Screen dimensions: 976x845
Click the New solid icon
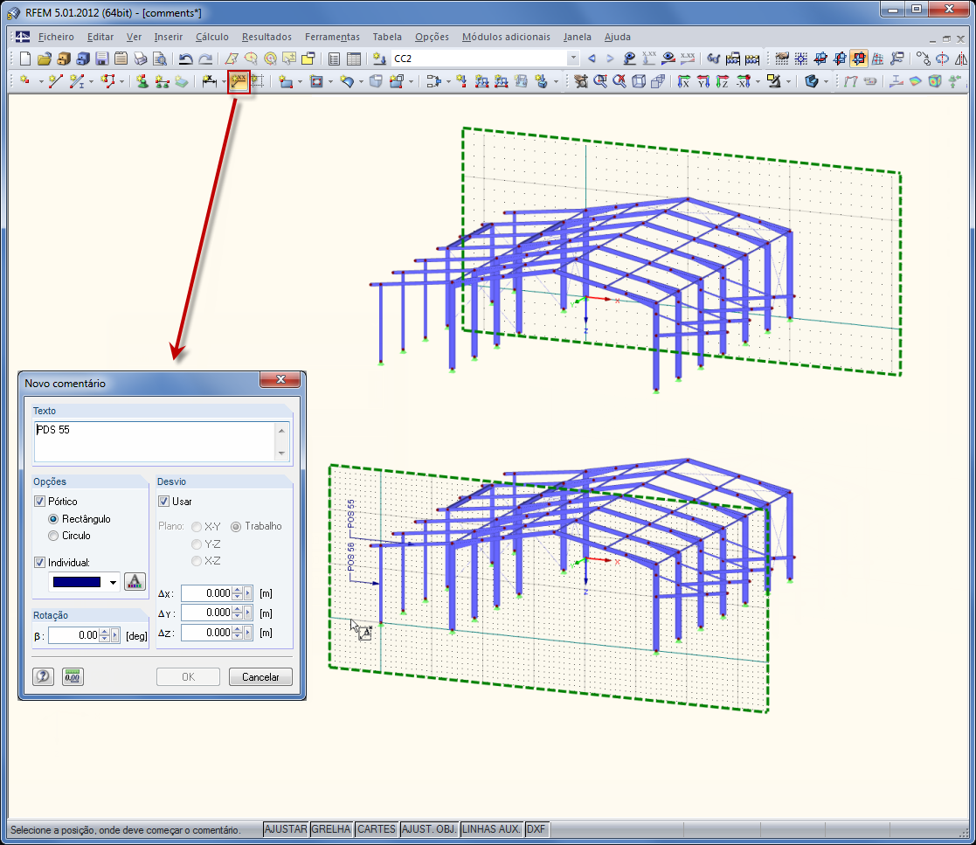point(376,81)
